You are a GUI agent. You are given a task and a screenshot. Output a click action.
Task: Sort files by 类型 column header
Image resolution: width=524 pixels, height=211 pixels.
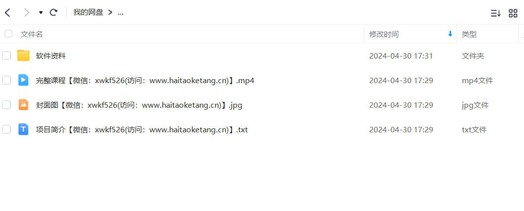(469, 34)
